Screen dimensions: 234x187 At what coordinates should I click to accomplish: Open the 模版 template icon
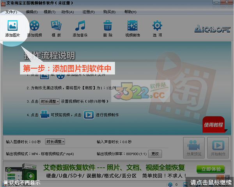pos(56,25)
